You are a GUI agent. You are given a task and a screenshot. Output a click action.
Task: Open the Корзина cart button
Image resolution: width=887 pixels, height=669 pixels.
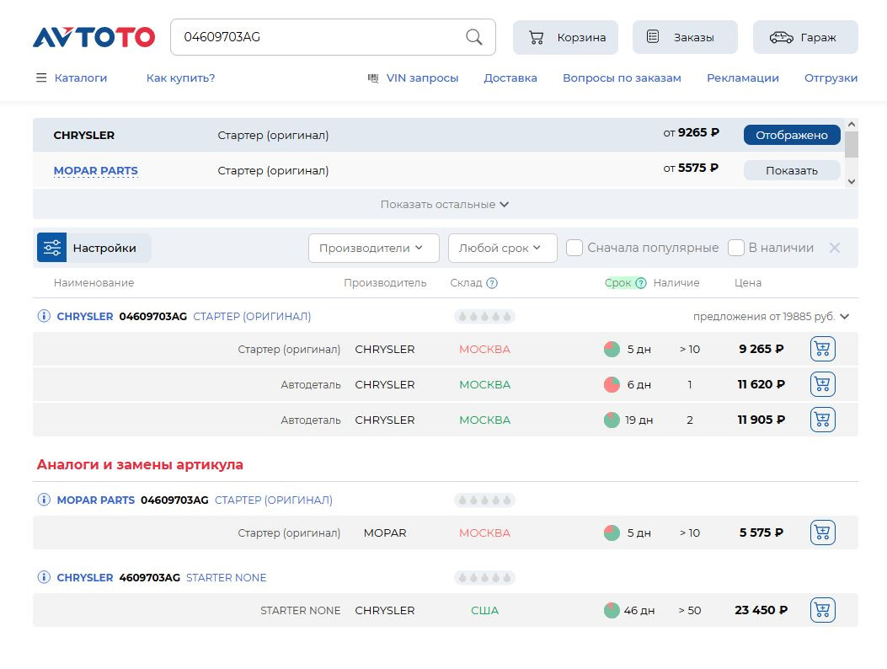click(x=565, y=37)
